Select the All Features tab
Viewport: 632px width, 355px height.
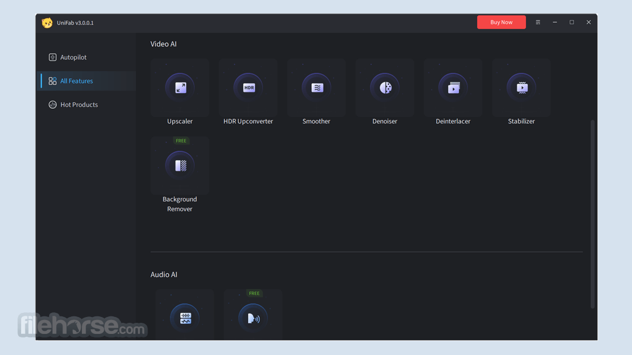[x=86, y=81]
